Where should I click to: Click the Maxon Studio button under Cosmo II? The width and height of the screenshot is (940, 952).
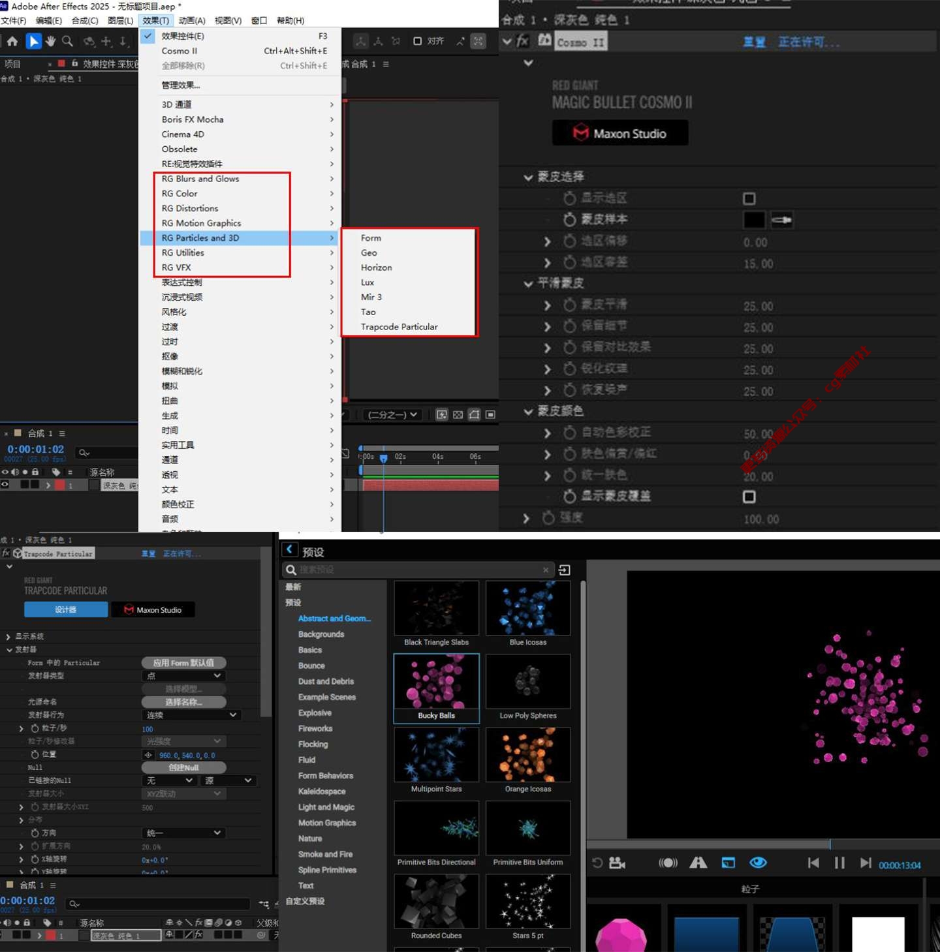tap(620, 133)
